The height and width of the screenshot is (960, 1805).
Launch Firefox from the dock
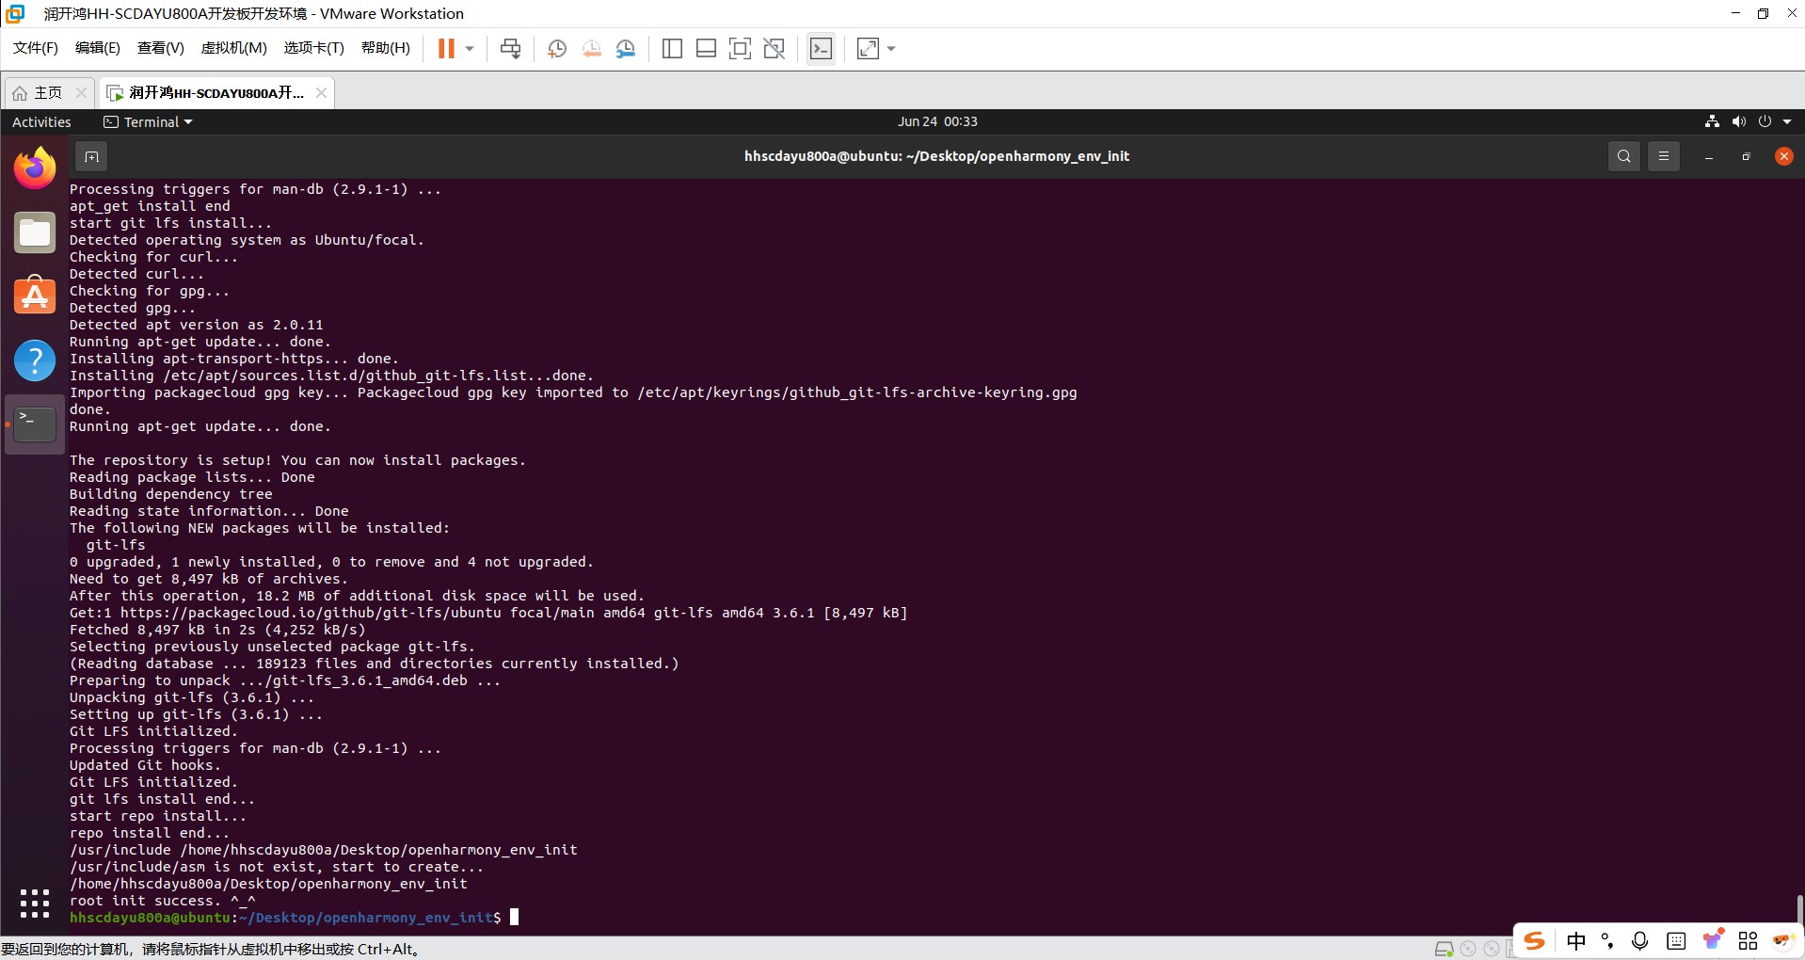(35, 168)
